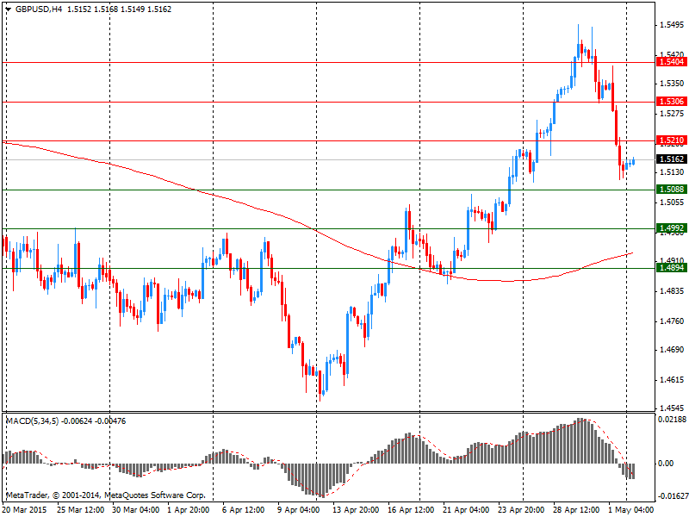Viewport: 689px width, 517px height.
Task: Click the 23 Apr 20:00 time label
Action: [521, 510]
